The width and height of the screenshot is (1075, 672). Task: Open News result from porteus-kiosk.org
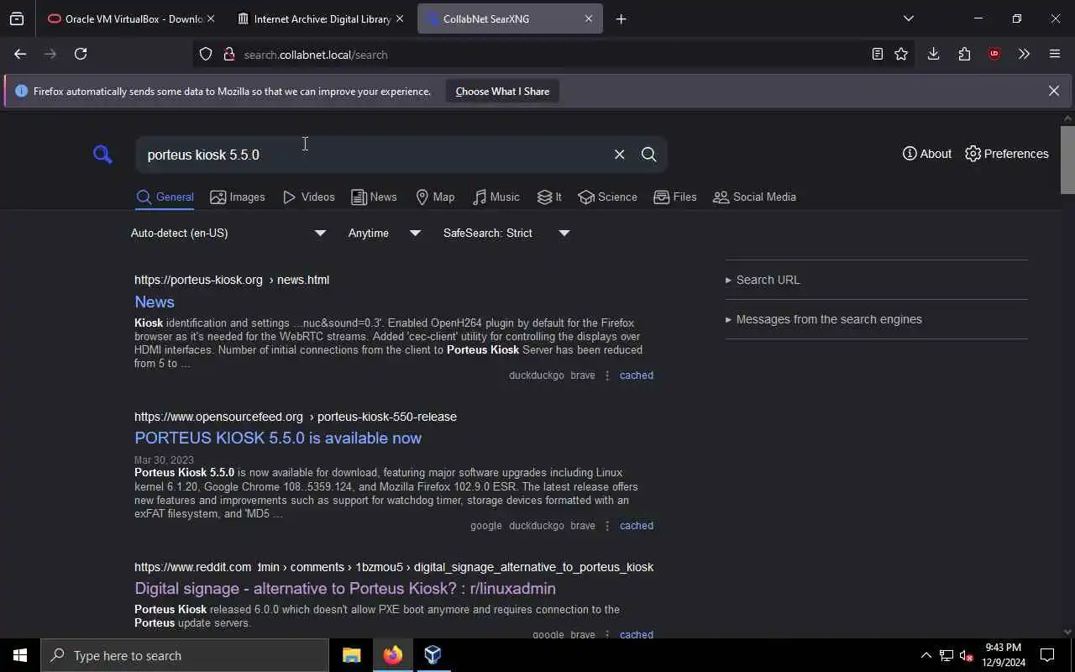(155, 302)
